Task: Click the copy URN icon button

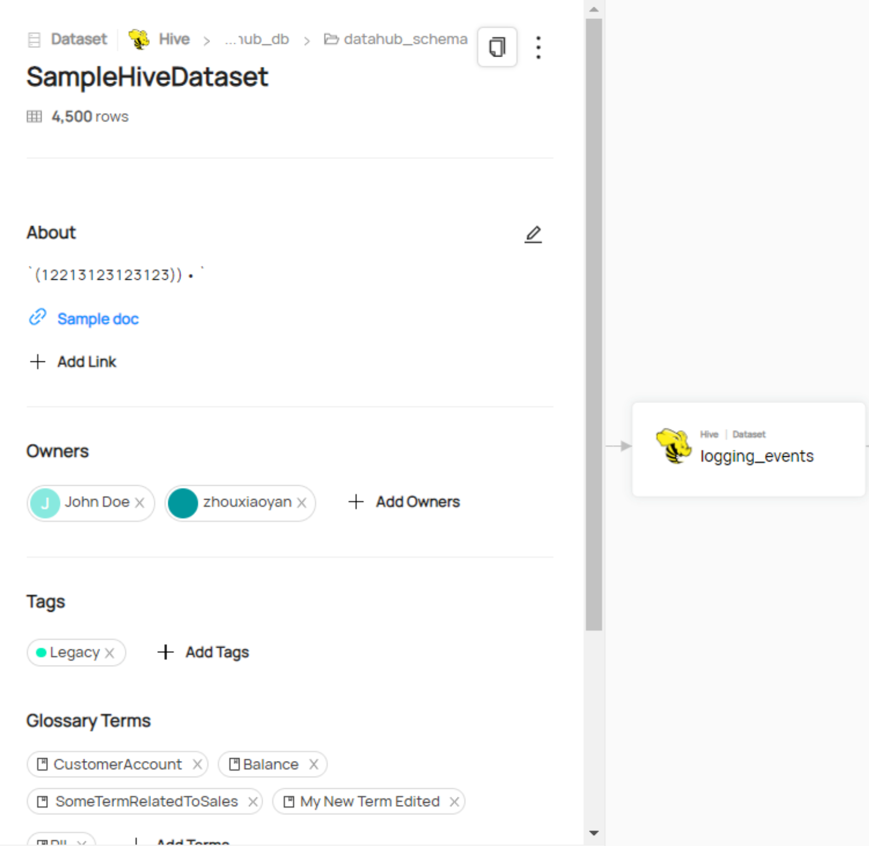Action: (x=497, y=47)
